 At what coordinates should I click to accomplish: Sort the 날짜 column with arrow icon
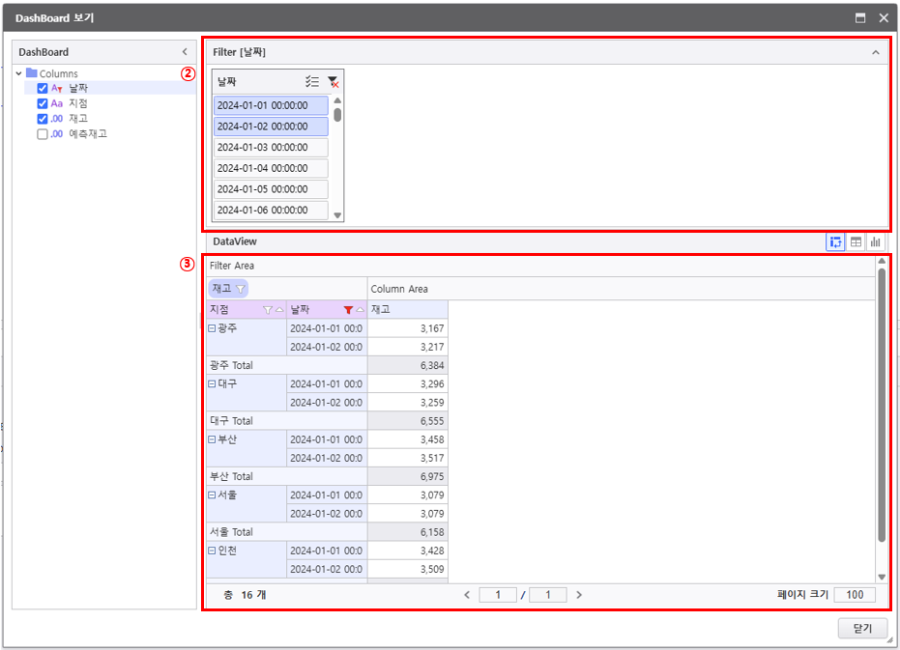click(x=360, y=310)
